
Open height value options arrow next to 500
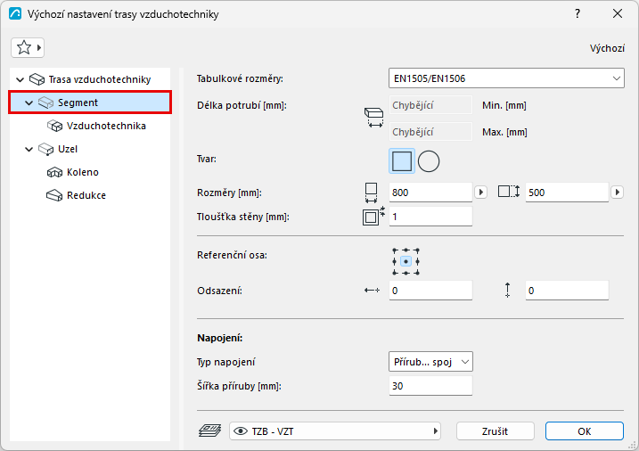tap(617, 192)
